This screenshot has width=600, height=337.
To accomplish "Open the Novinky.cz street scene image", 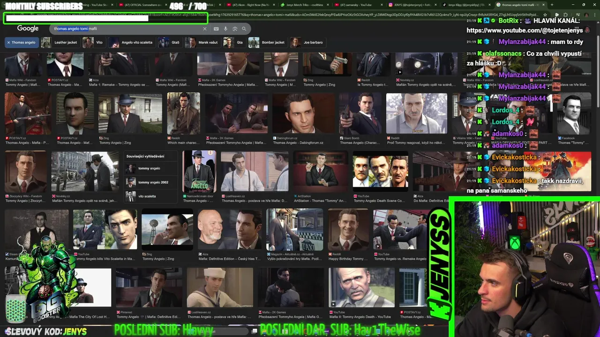I will [x=85, y=171].
